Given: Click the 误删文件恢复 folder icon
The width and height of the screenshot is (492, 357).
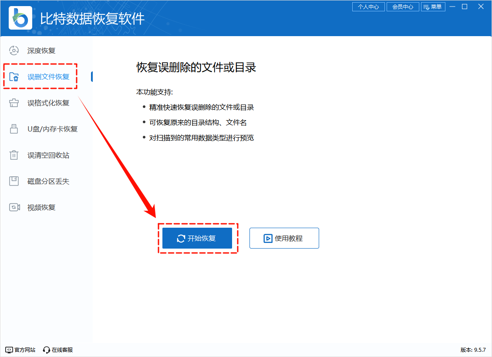Looking at the screenshot, I should click(x=14, y=77).
